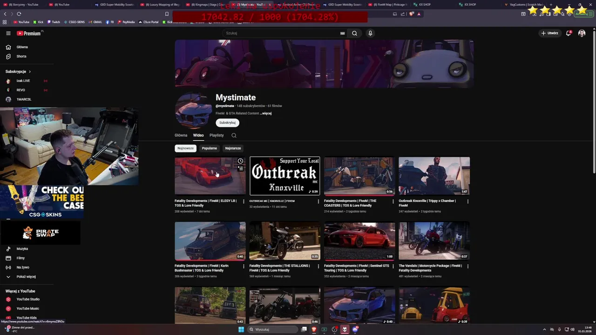596x335 pixels.
Task: Click the Twitch bookmark
Action: [x=54, y=22]
